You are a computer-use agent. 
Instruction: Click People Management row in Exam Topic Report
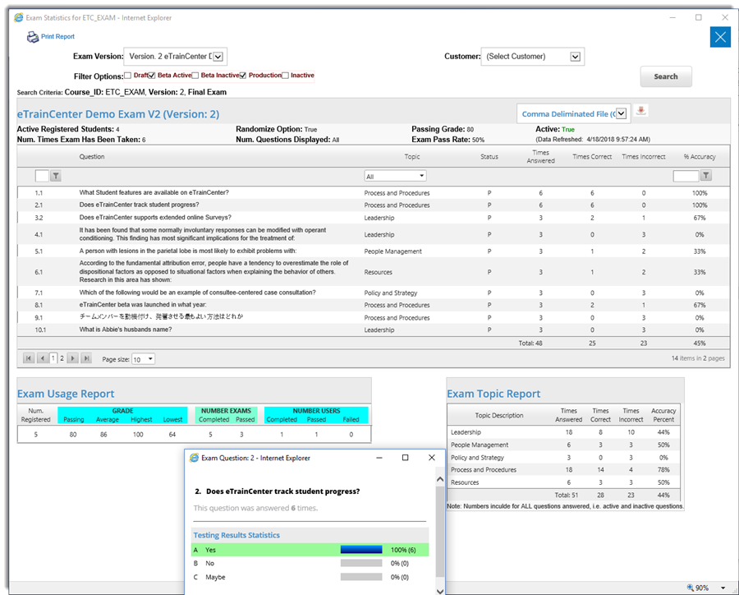tap(565, 445)
